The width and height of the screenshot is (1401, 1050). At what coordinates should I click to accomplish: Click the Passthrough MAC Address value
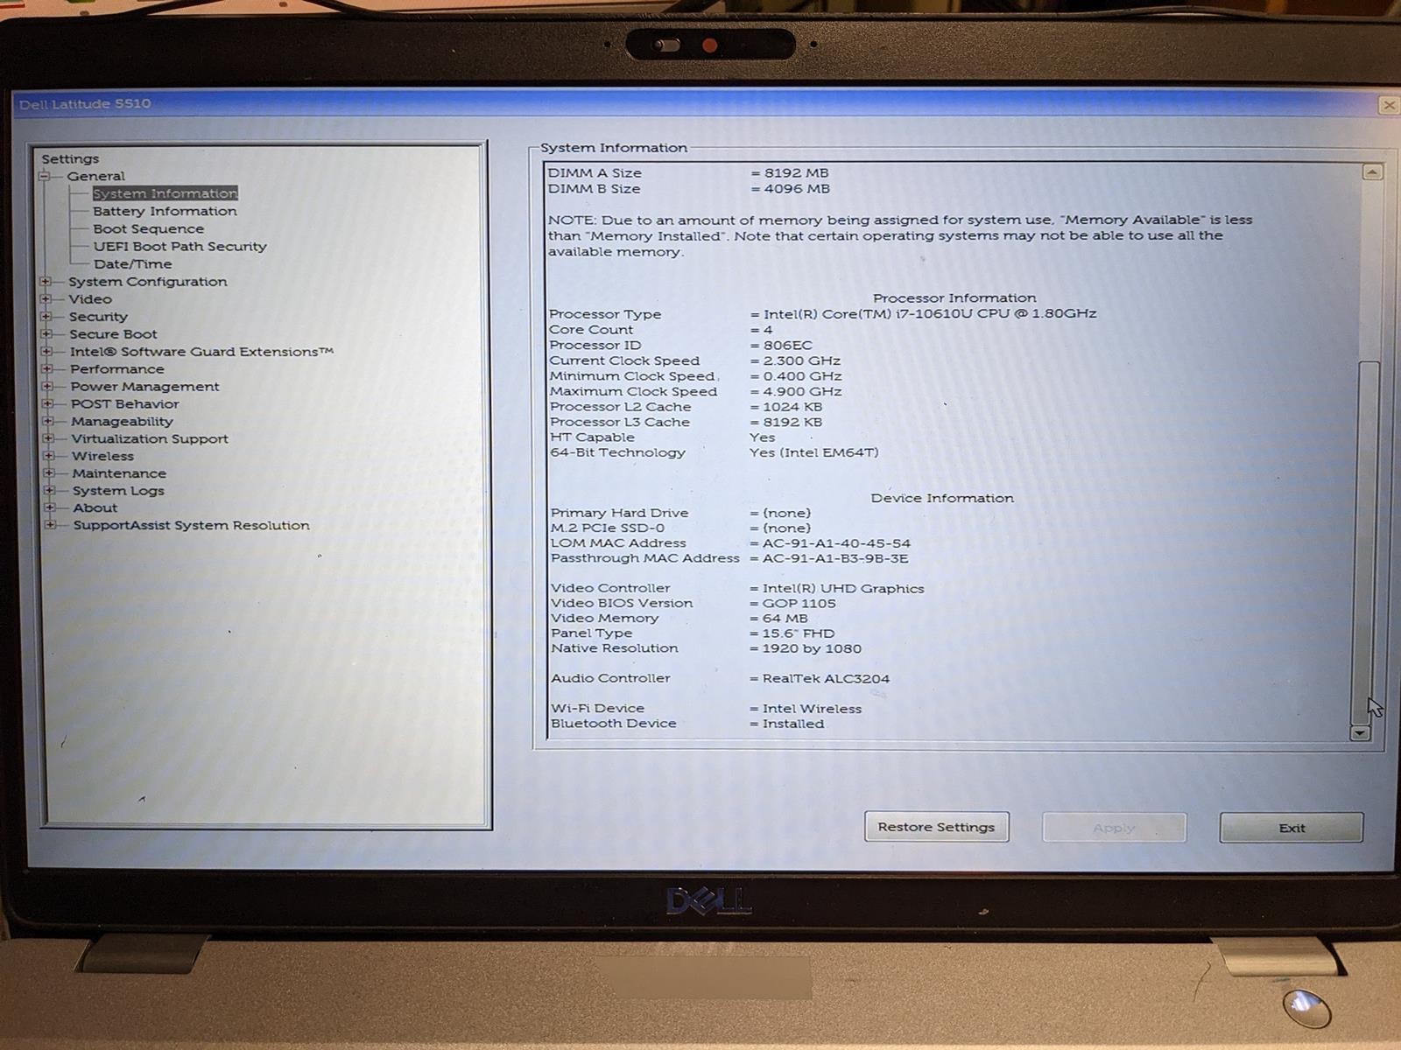point(835,558)
